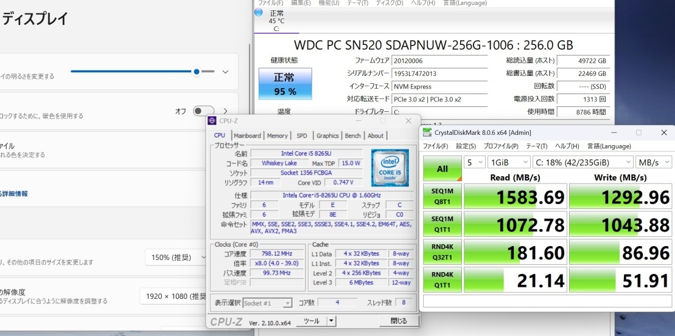Viewport: 675px width, 336px height.
Task: Open ファイル(F) menu in CrystalDiskMark
Action: click(435, 146)
